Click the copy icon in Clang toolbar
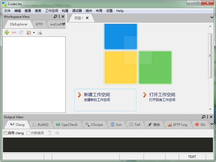Image resolution: width=216 pixels, height=162 pixels. (x=50, y=133)
